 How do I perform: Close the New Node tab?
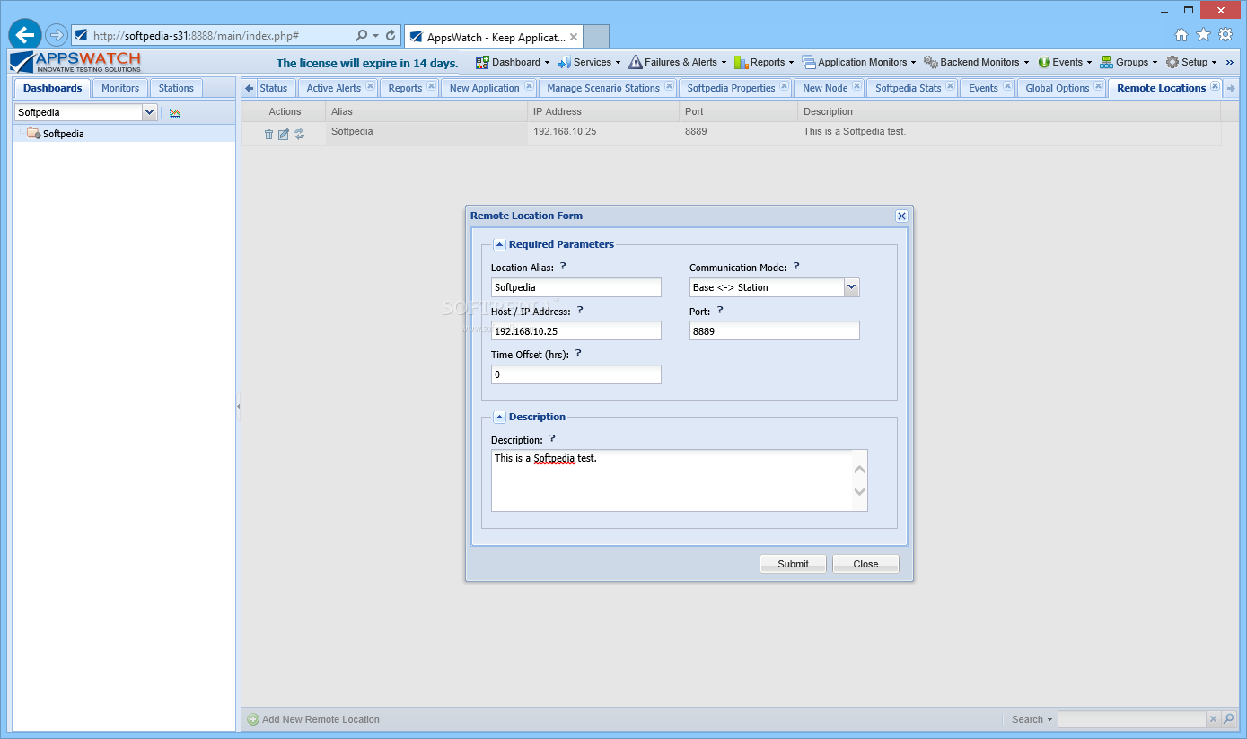856,86
